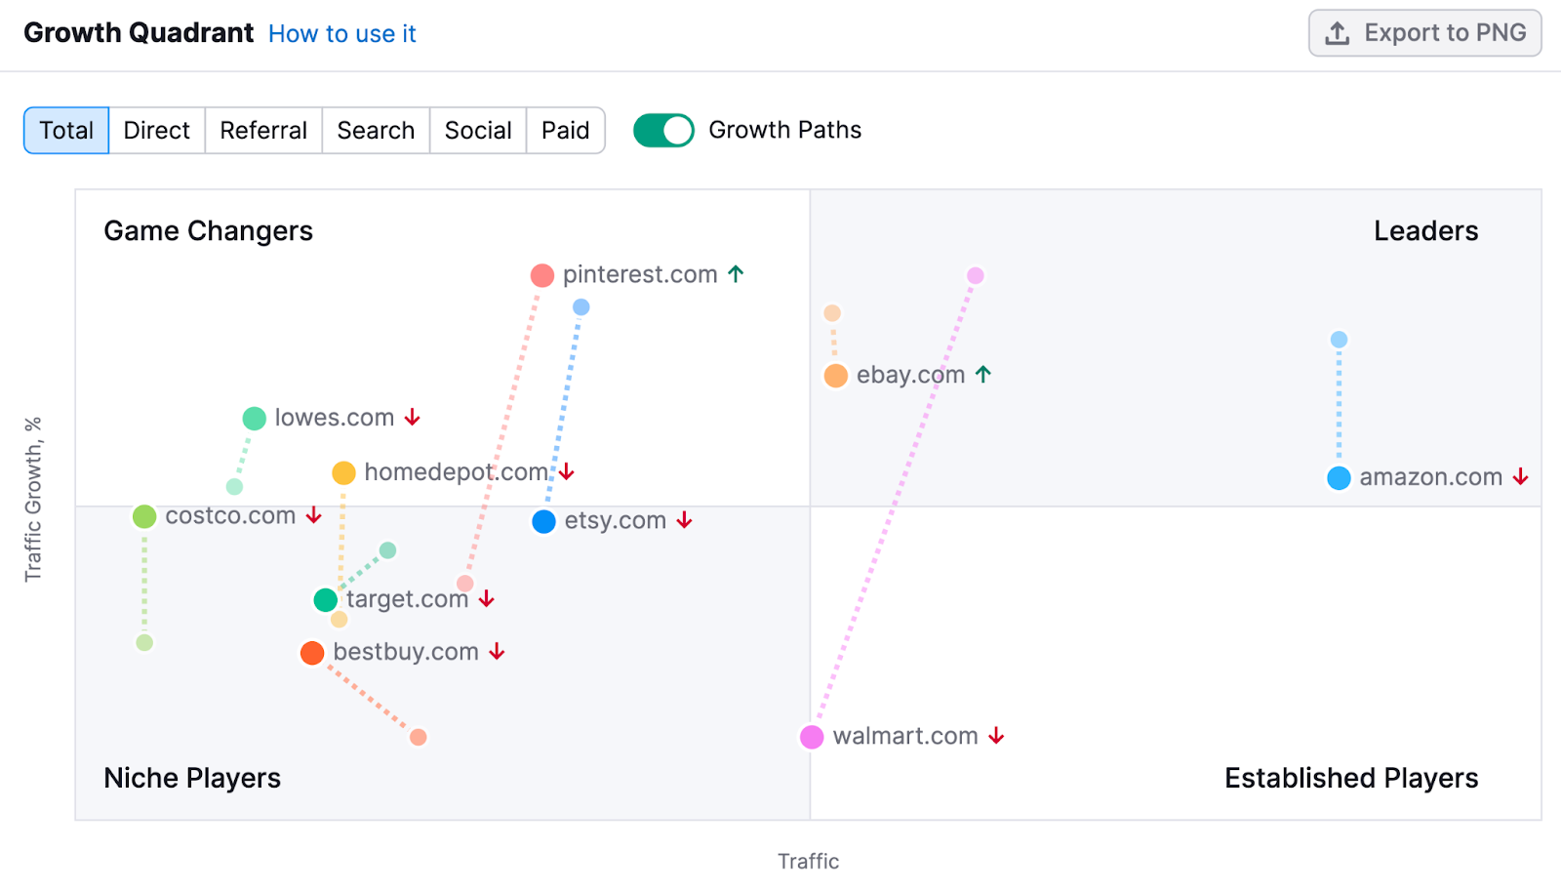Open the "How to use it" link
This screenshot has height=892, width=1561.
[341, 33]
